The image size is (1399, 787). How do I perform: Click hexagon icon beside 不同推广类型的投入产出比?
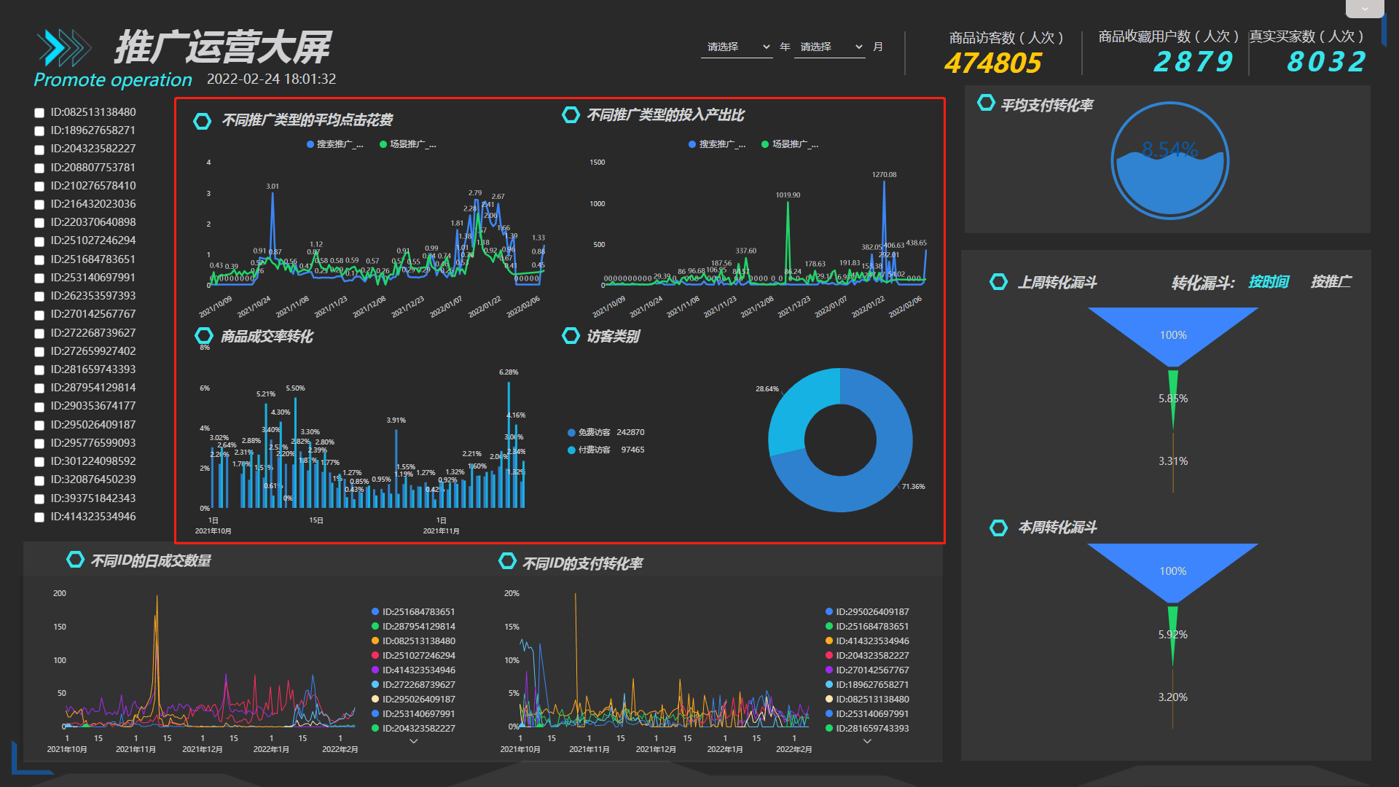pos(571,115)
